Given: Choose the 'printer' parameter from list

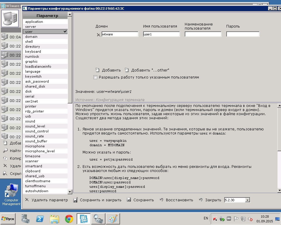Looking at the screenshot, I should pos(31,106).
